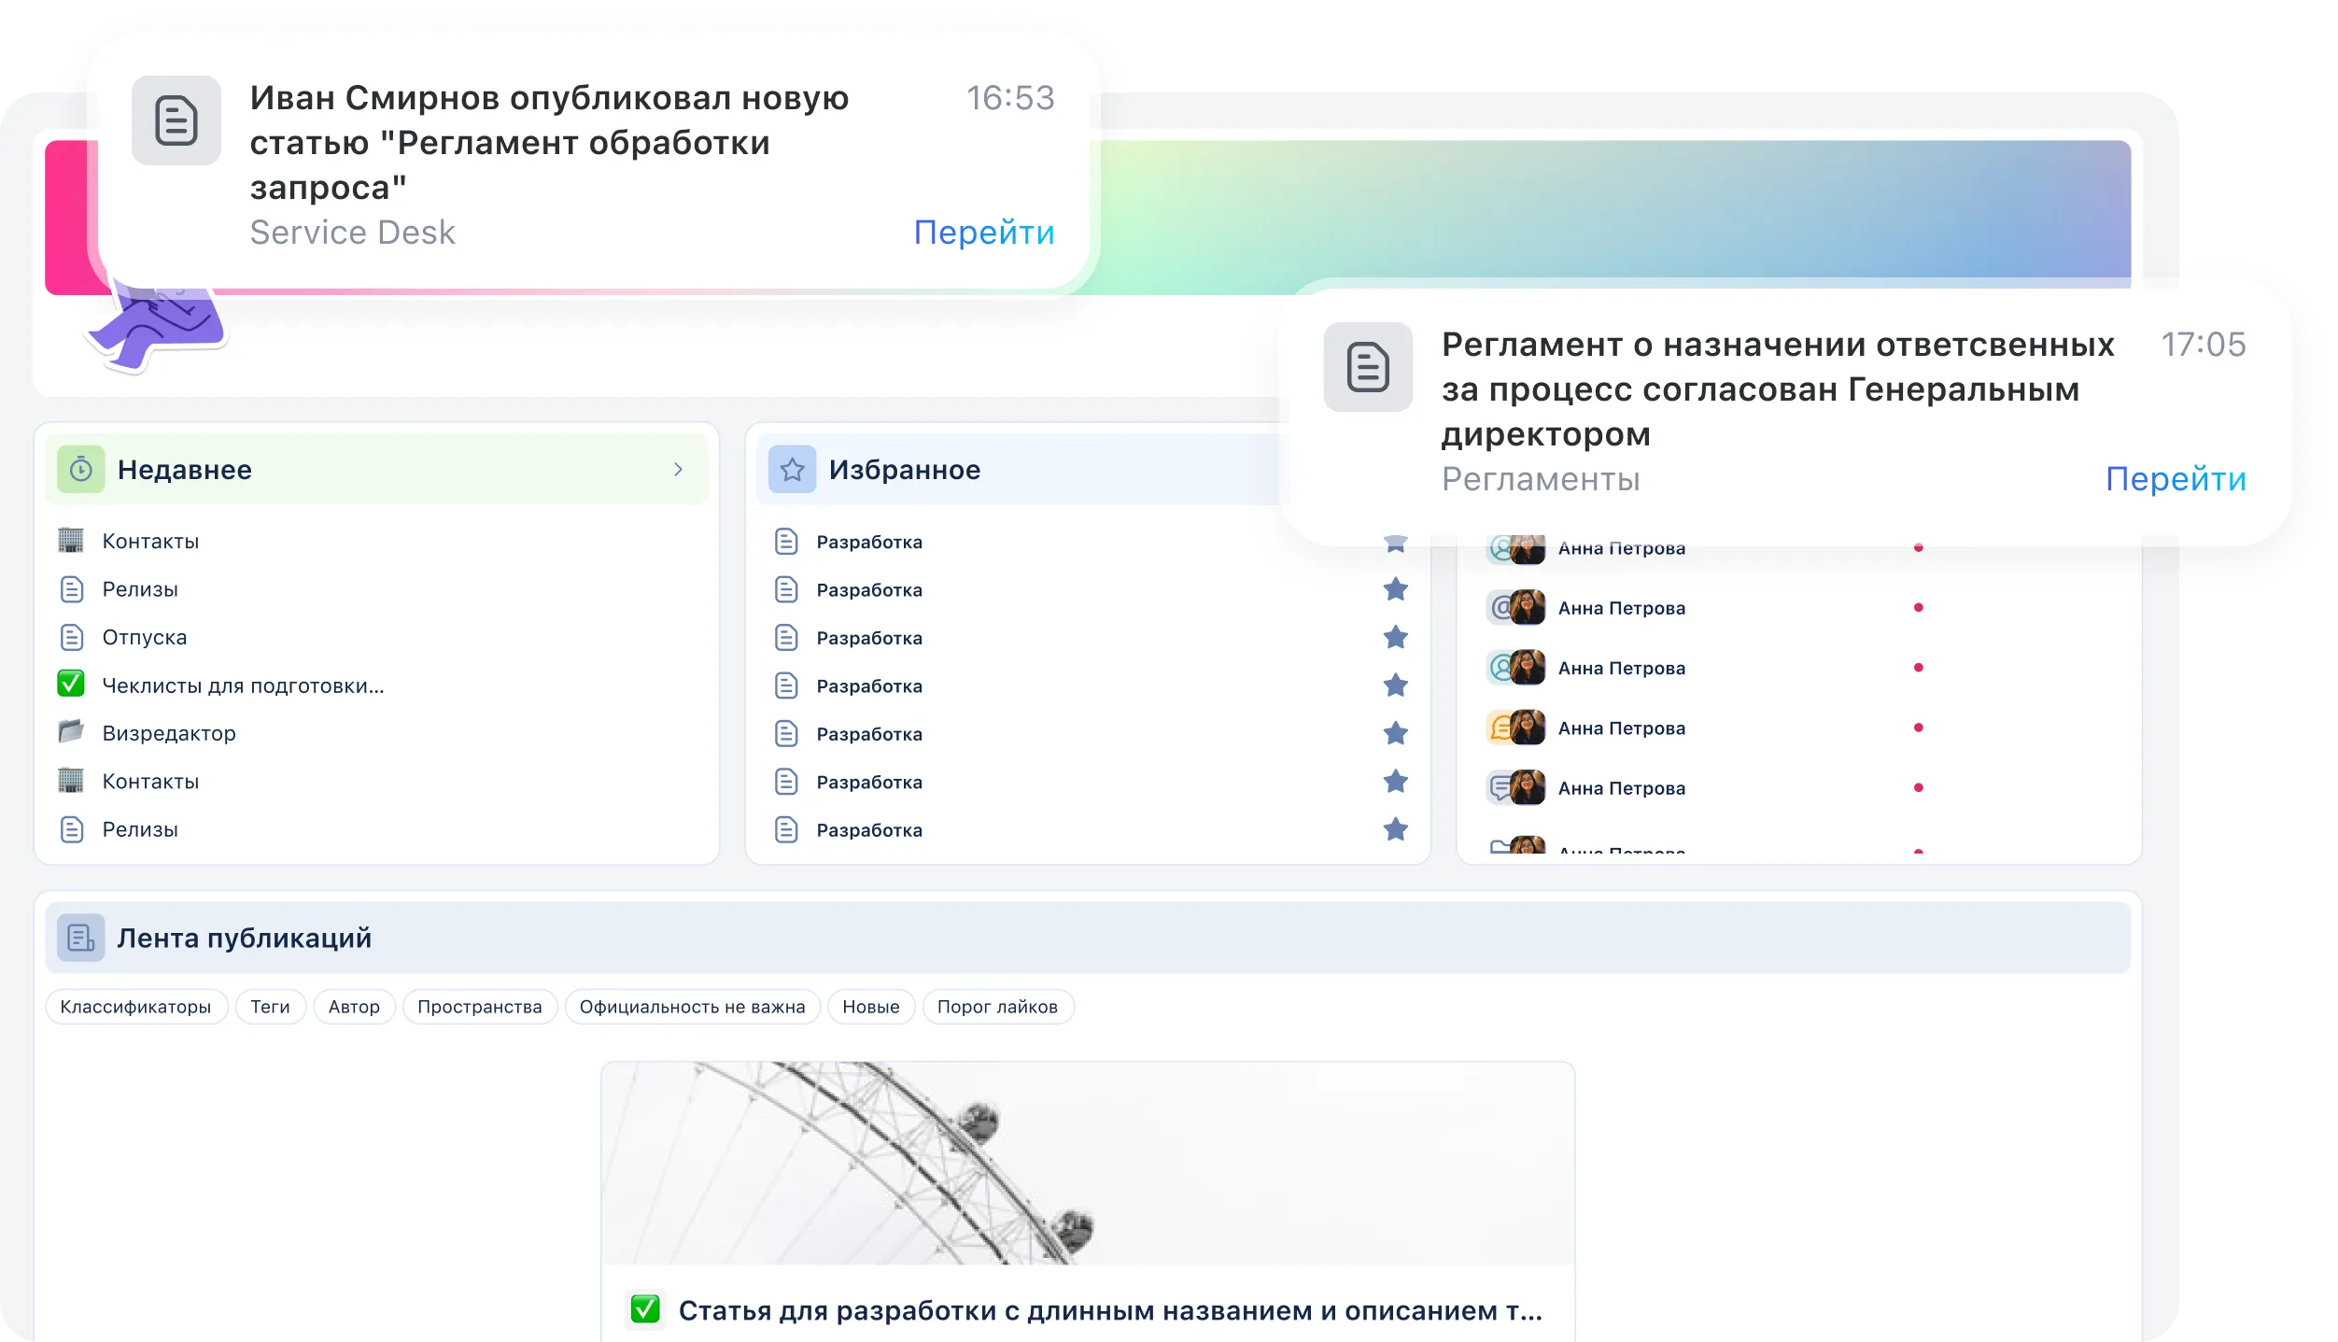Viewport: 2338px width, 1342px height.
Task: Open the Пространства filter chip
Action: coord(479,1007)
